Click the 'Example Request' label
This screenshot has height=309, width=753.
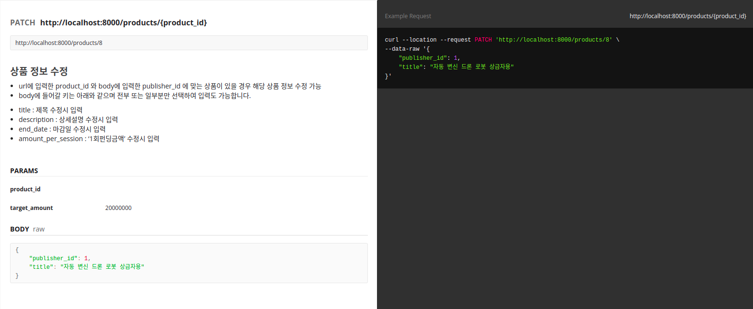pyautogui.click(x=408, y=16)
